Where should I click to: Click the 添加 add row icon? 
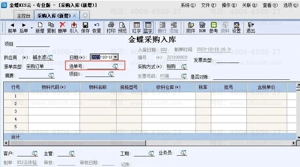point(173,28)
